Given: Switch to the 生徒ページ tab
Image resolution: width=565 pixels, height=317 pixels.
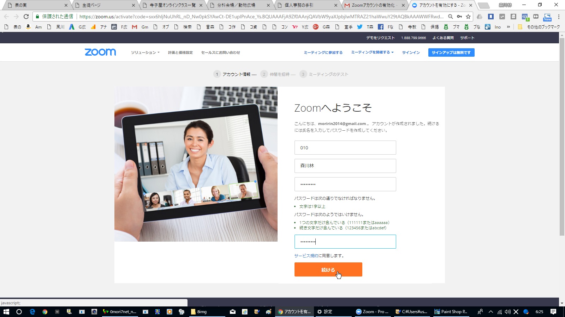Looking at the screenshot, I should point(105,5).
